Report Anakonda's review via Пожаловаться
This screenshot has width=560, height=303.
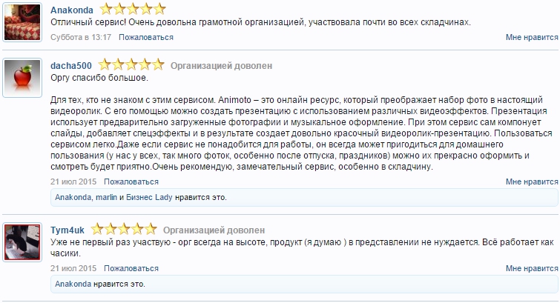coord(143,36)
